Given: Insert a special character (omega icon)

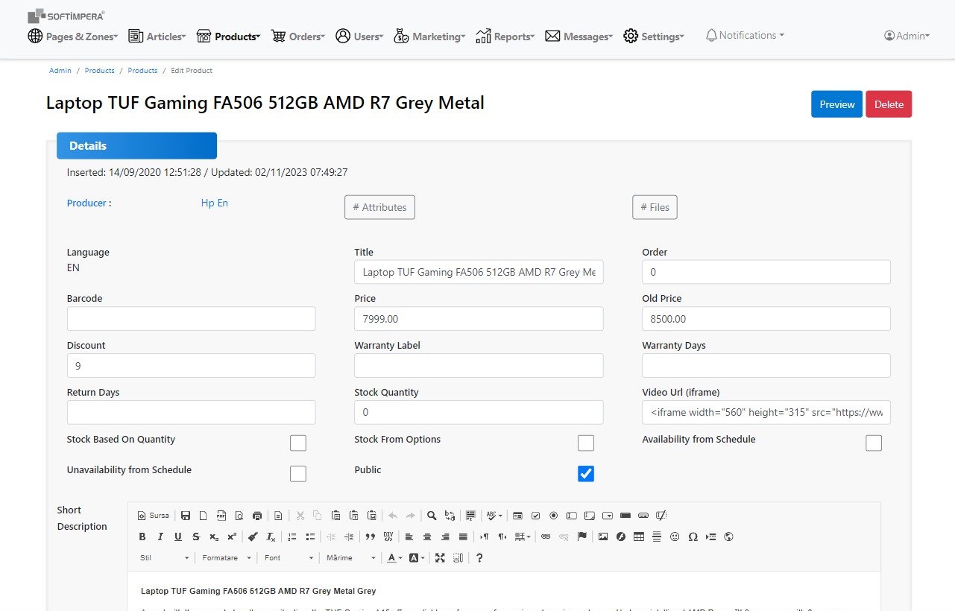Looking at the screenshot, I should [693, 536].
